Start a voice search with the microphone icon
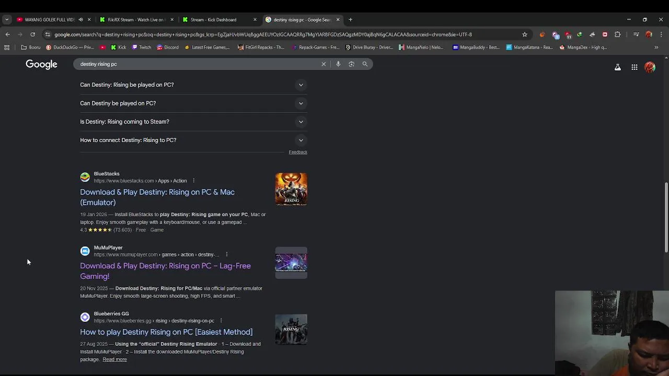This screenshot has width=669, height=376. tap(338, 64)
